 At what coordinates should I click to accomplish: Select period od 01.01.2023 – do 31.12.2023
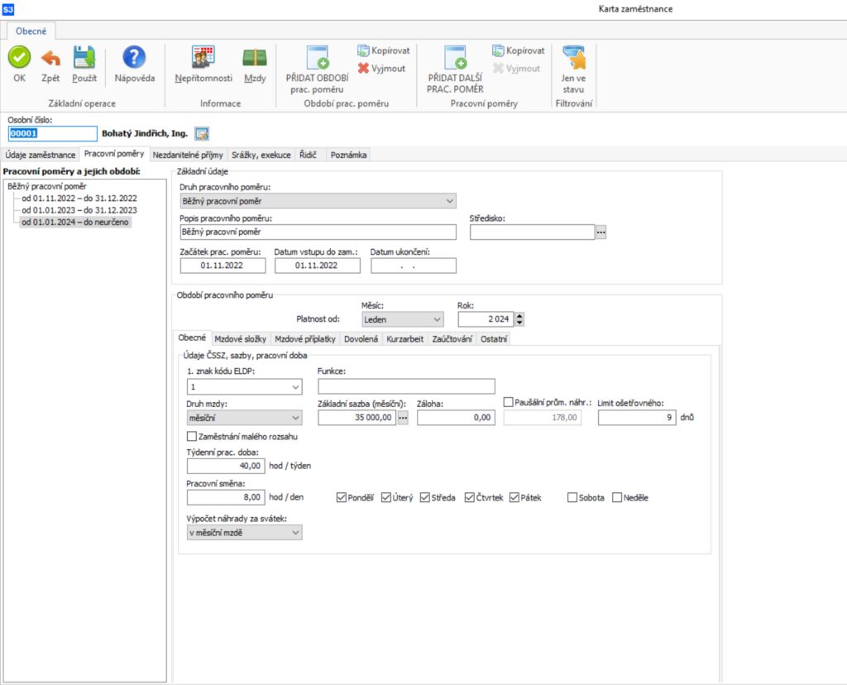[79, 210]
